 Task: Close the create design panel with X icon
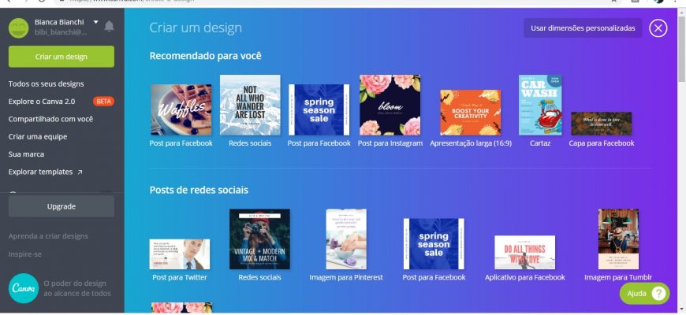[x=658, y=28]
